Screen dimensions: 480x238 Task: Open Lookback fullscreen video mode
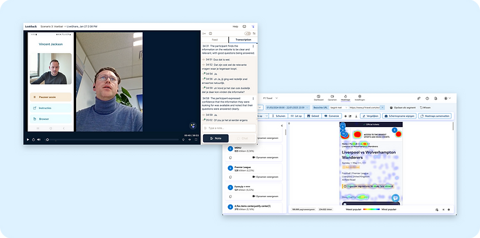(x=196, y=139)
